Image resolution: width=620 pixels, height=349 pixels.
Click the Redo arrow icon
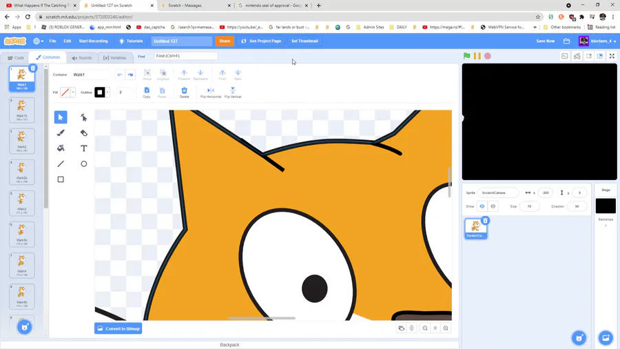point(130,74)
